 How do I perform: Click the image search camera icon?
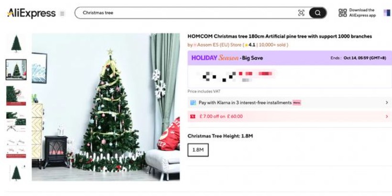click(301, 13)
